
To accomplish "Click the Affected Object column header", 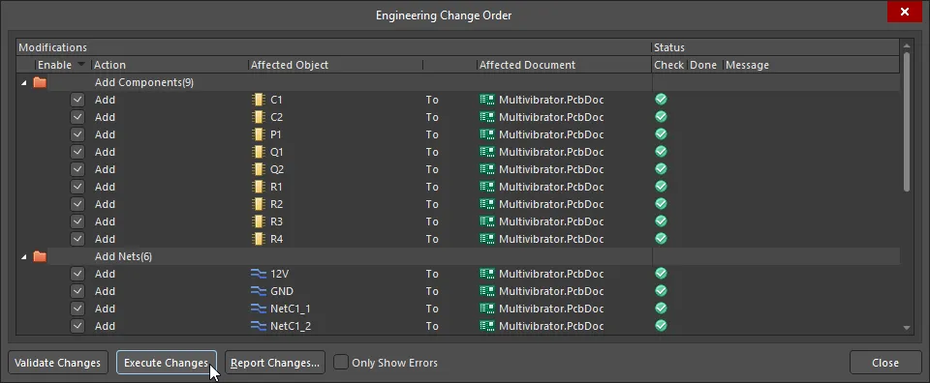I will (x=336, y=65).
